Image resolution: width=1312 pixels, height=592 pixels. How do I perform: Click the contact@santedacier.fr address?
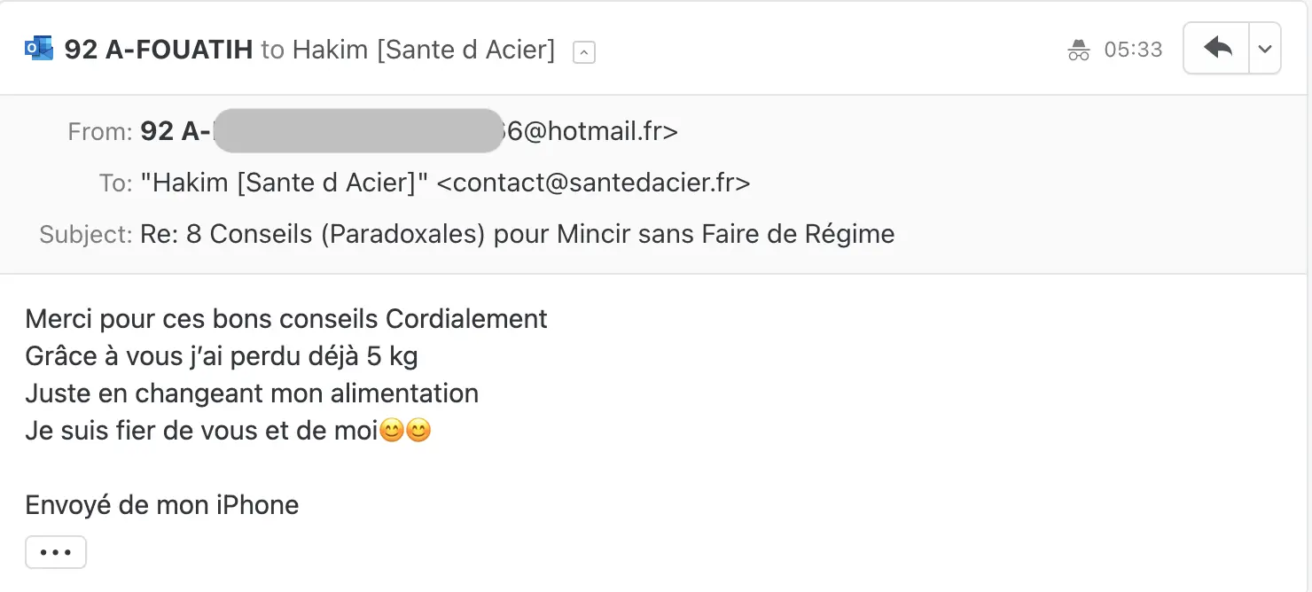coord(594,183)
